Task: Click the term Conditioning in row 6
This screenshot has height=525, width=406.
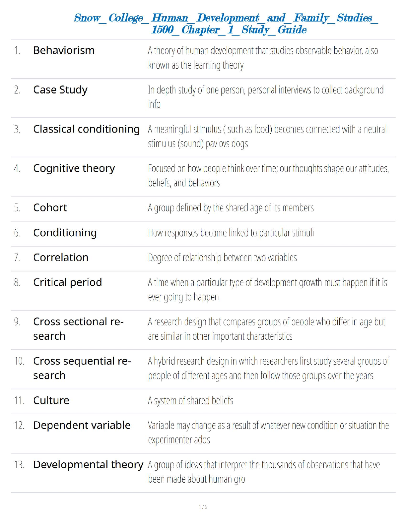Action: click(65, 233)
